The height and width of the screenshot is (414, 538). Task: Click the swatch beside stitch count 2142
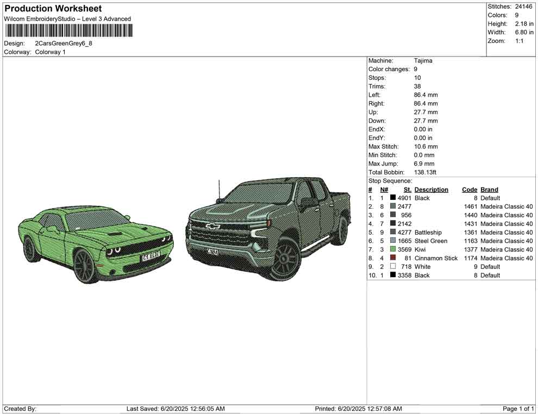pyautogui.click(x=393, y=224)
